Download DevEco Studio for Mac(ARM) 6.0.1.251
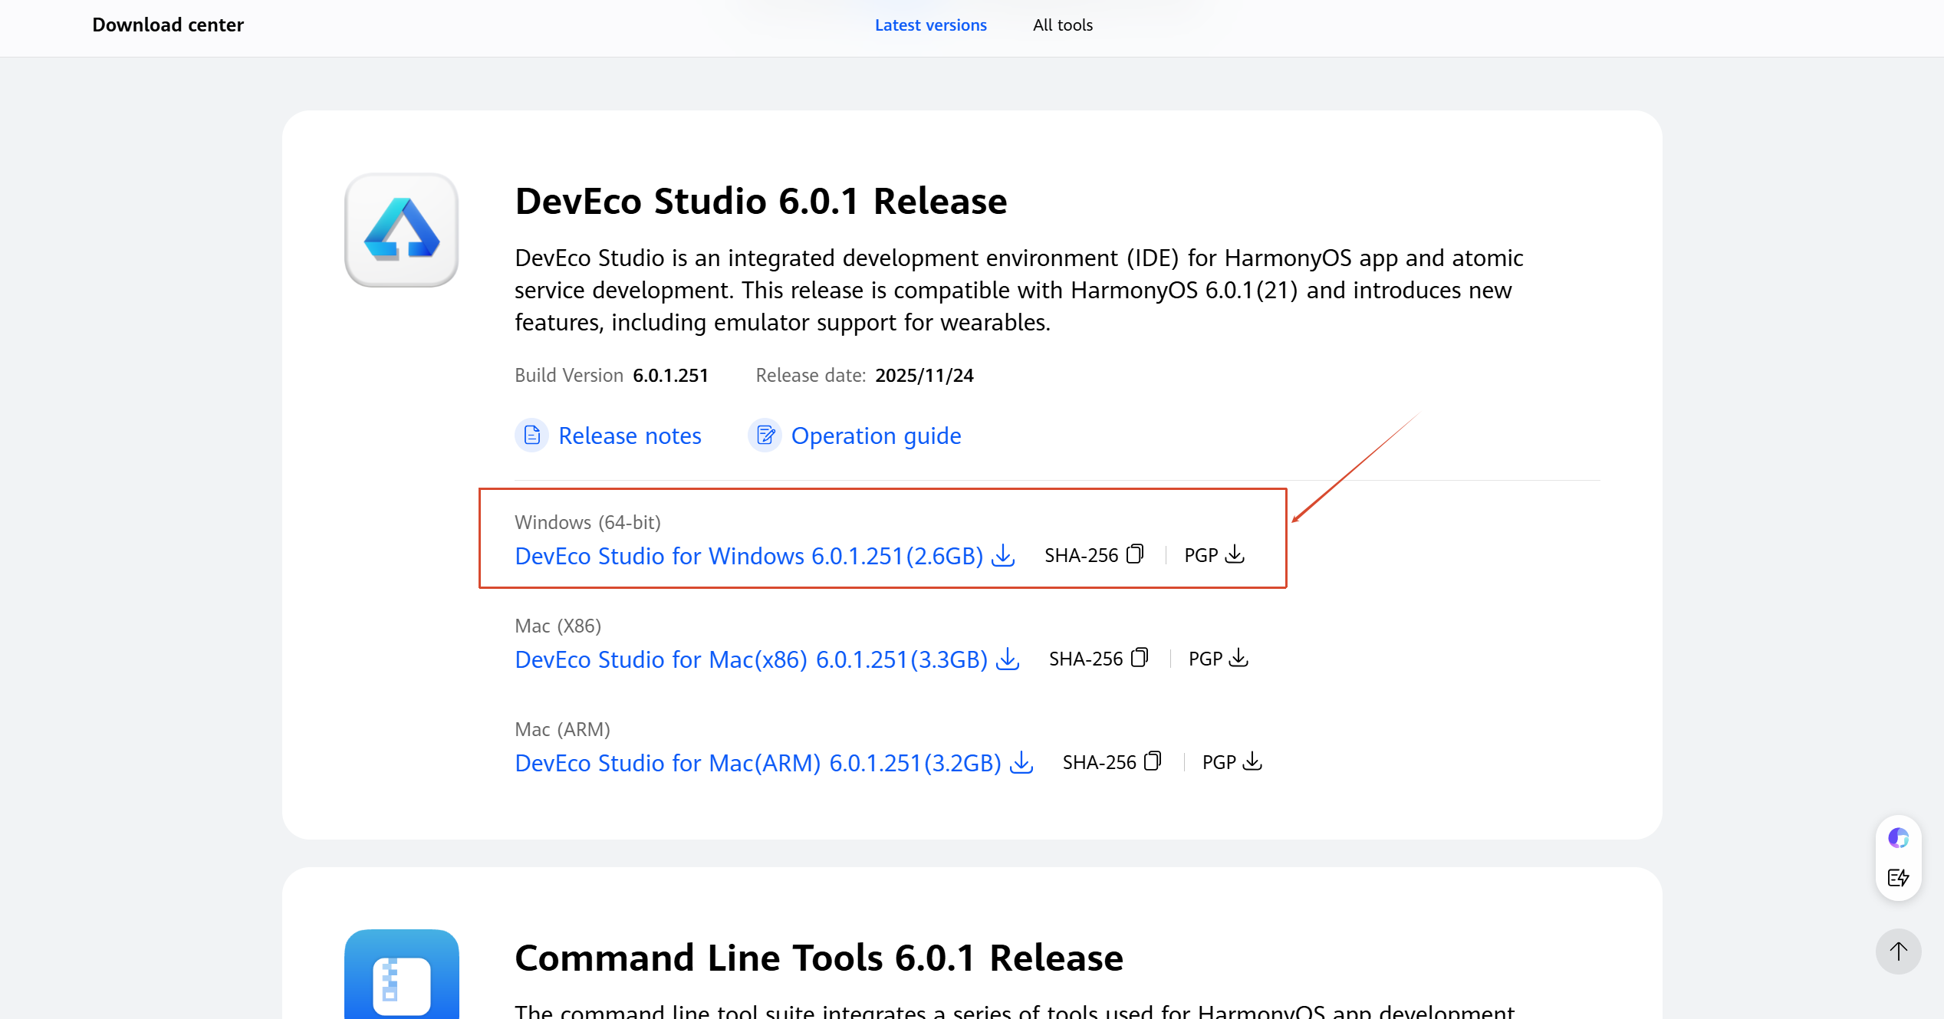Viewport: 1944px width, 1019px height. [758, 763]
